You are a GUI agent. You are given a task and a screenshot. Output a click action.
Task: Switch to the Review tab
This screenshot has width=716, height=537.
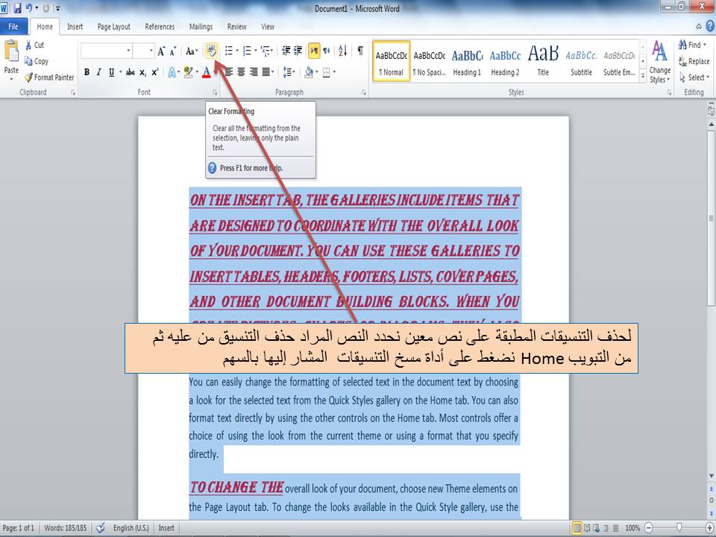point(236,27)
